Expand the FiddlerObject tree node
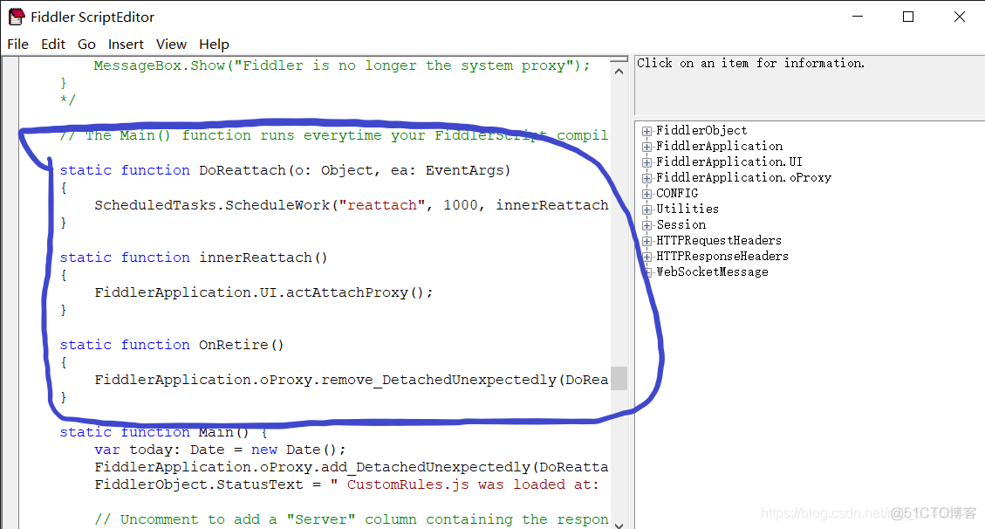Image resolution: width=985 pixels, height=529 pixels. coord(647,131)
